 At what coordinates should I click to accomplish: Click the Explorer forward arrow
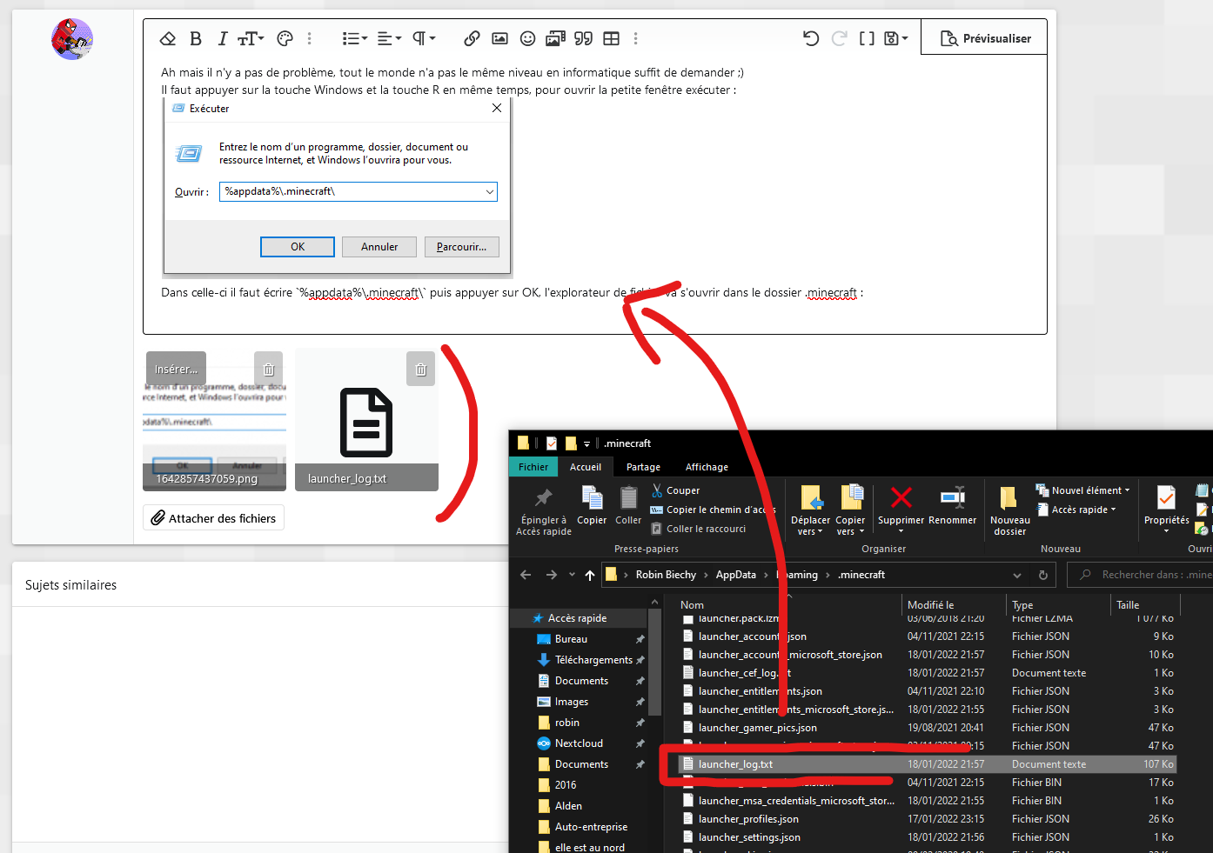(552, 575)
